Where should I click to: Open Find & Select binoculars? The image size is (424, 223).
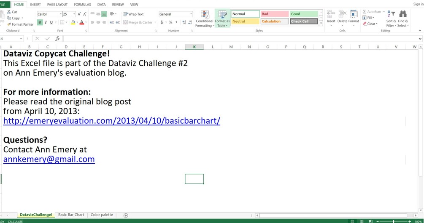(403, 19)
